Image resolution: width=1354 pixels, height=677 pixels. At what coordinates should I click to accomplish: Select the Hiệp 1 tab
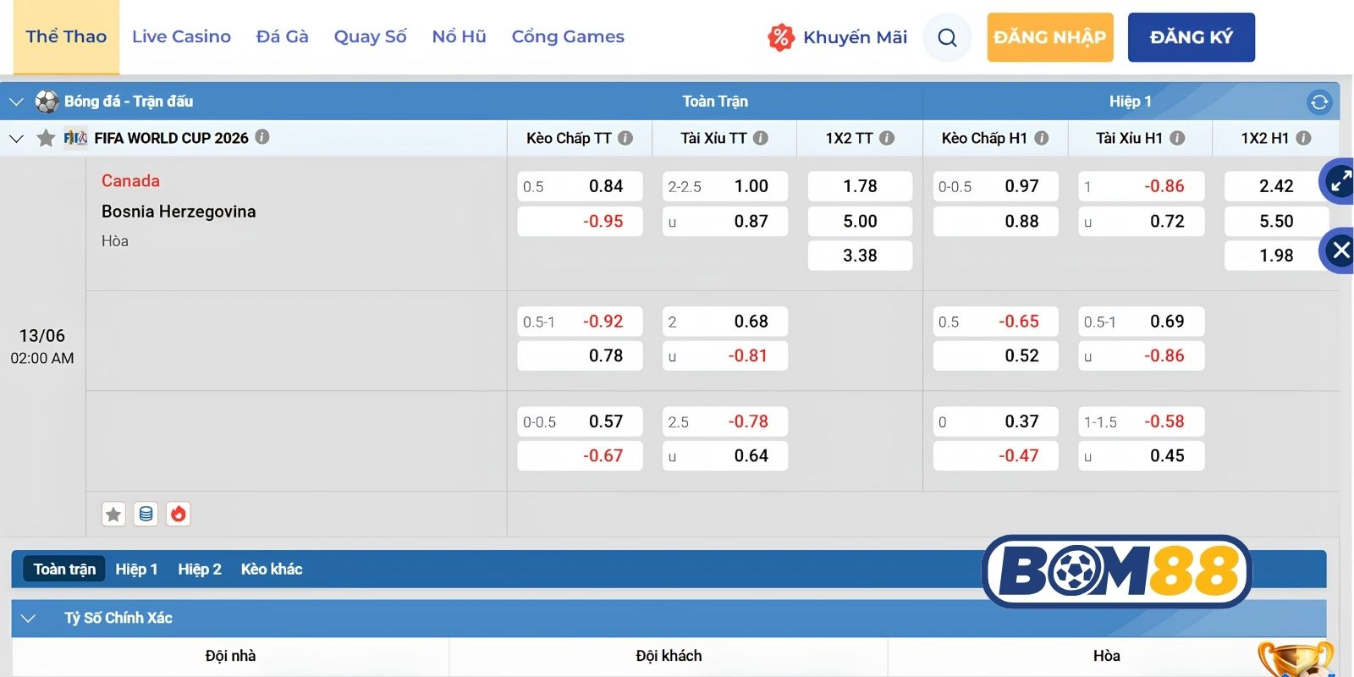coord(137,570)
